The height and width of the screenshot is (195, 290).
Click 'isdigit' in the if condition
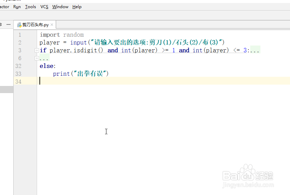coord(85,50)
